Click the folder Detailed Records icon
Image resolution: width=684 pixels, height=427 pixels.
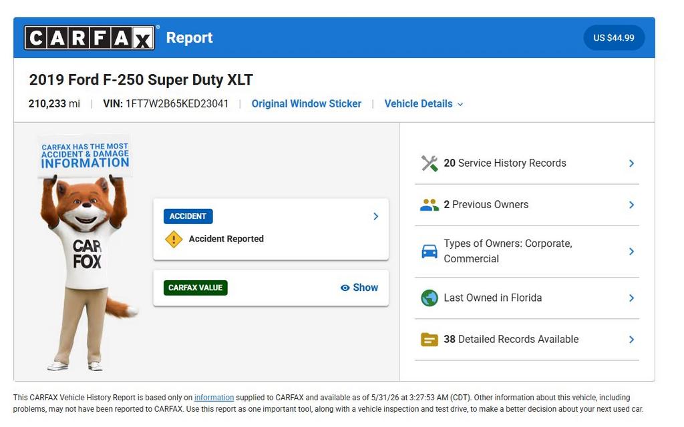pyautogui.click(x=430, y=340)
